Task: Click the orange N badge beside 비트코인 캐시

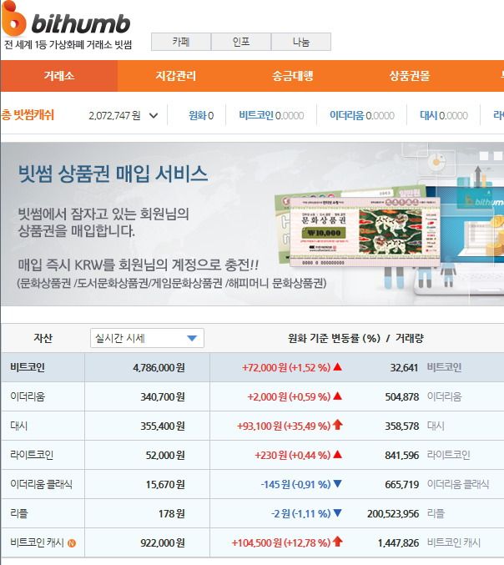Action: click(72, 543)
